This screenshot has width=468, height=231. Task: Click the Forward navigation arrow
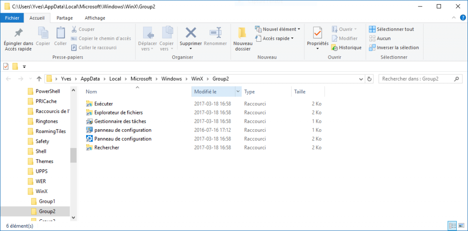[x=21, y=79]
